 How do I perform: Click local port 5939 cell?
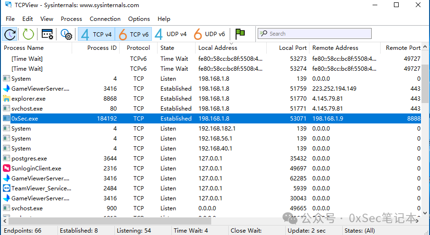coord(300,188)
